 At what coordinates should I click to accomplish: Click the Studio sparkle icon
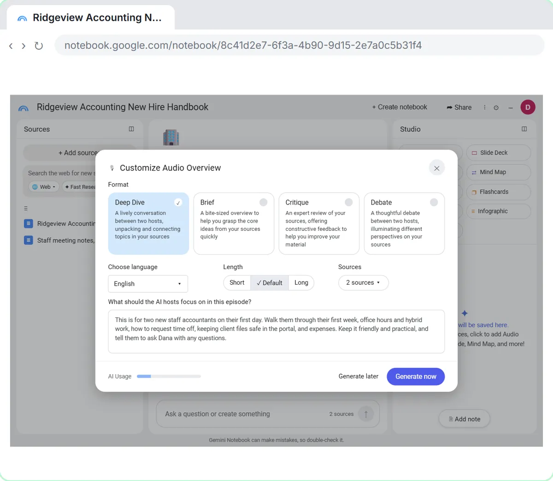point(465,313)
